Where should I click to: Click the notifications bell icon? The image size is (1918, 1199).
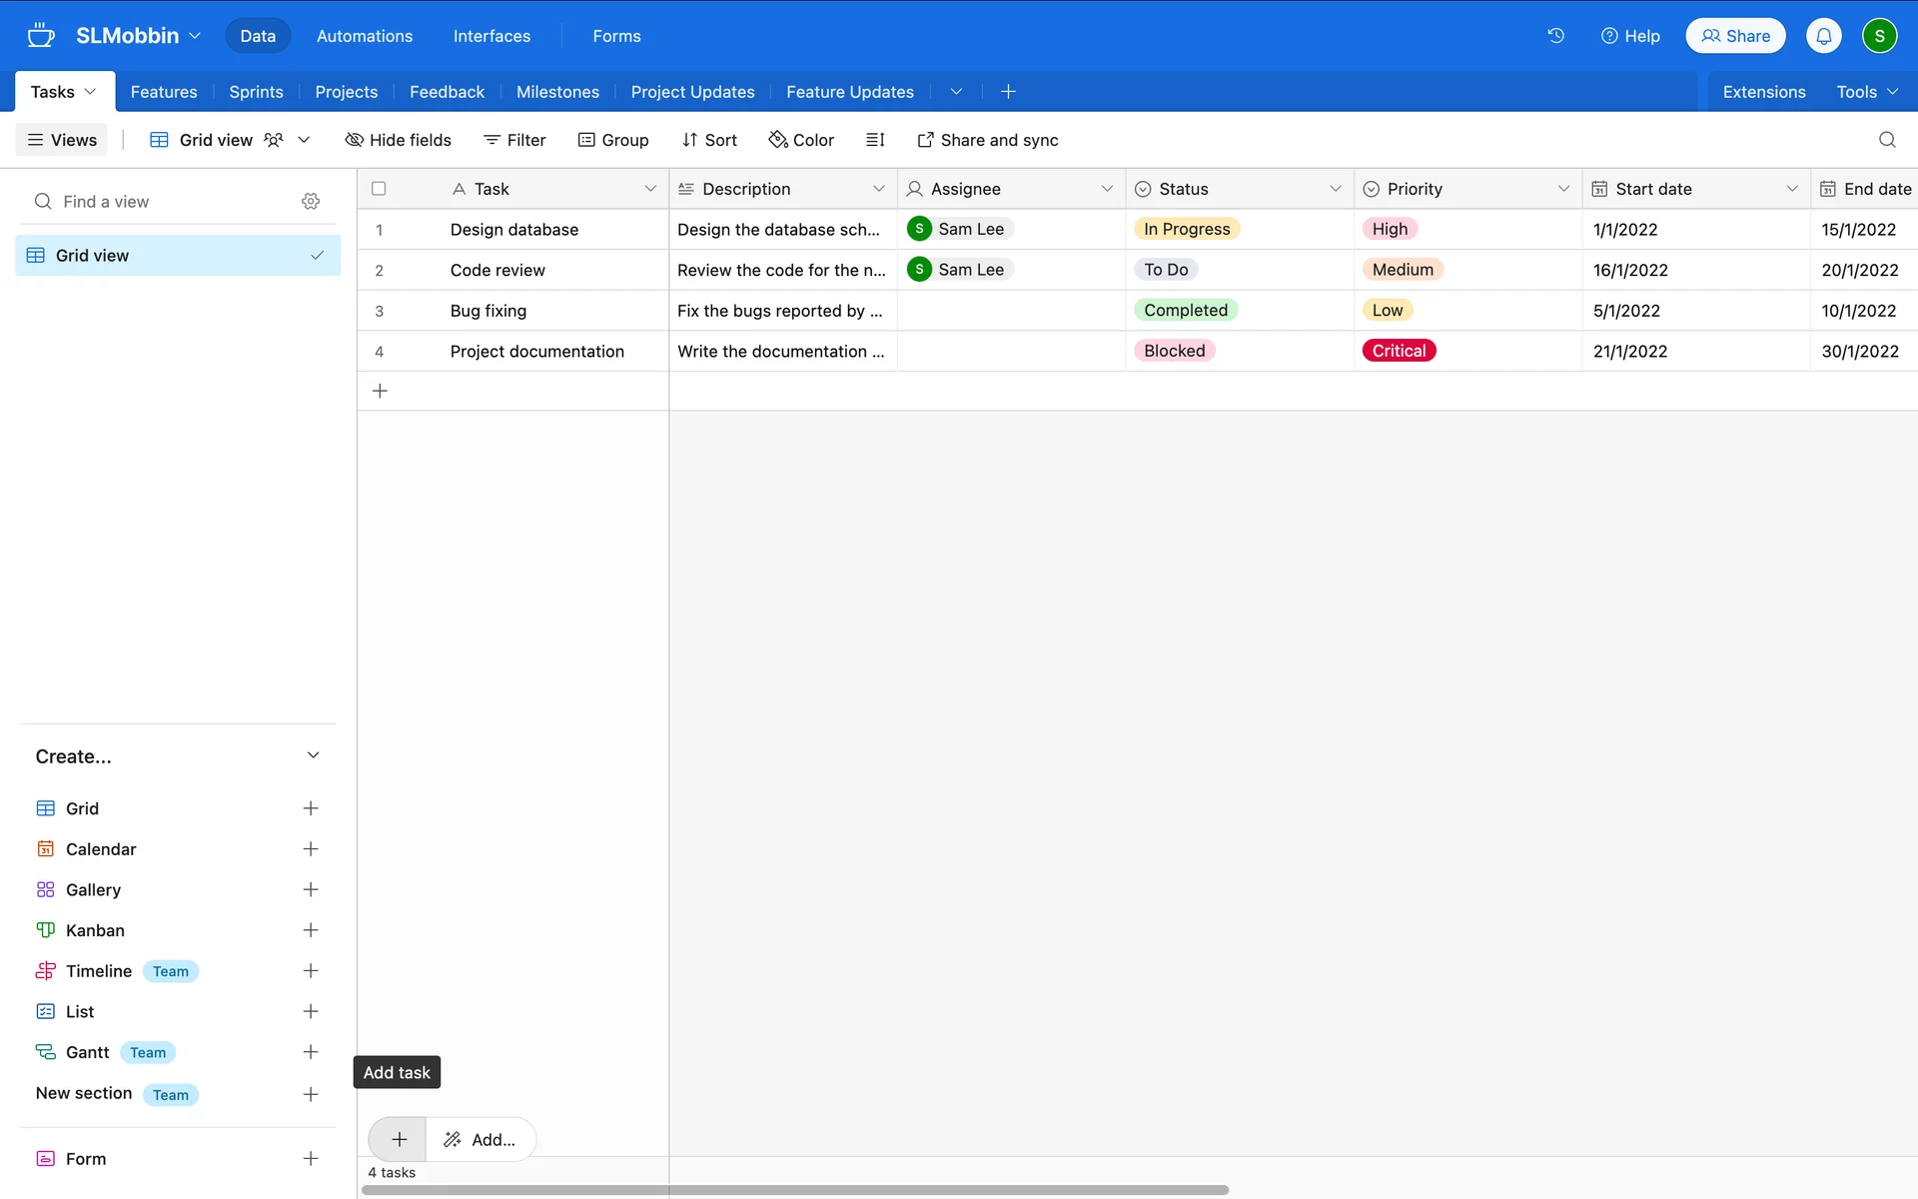1823,36
